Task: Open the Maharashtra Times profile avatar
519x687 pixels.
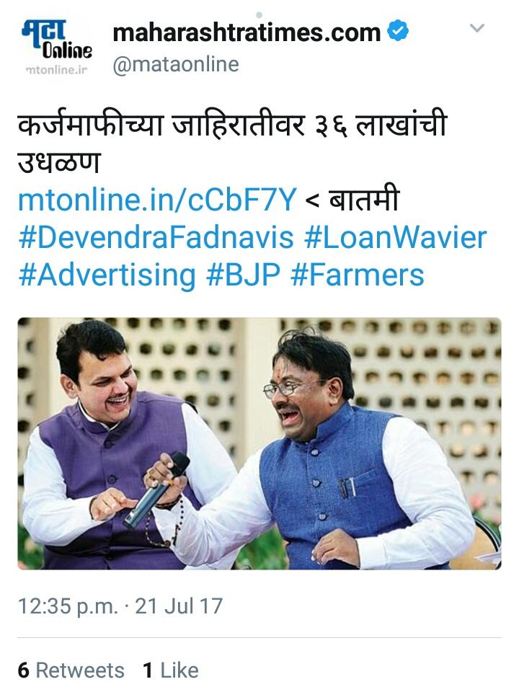Action: point(57,46)
